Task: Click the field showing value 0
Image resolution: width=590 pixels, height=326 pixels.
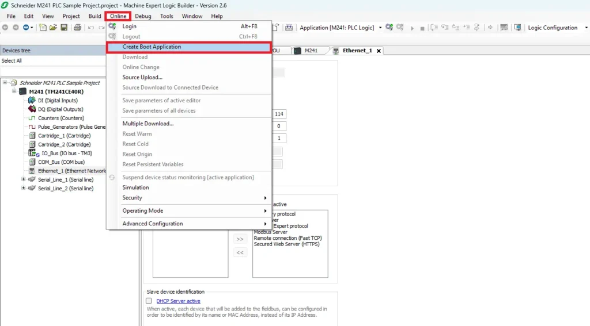Action: [279, 126]
